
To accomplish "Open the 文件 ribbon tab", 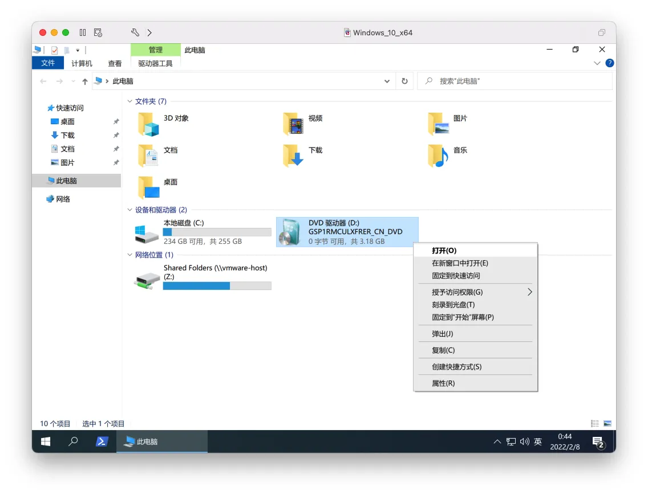I will (48, 63).
